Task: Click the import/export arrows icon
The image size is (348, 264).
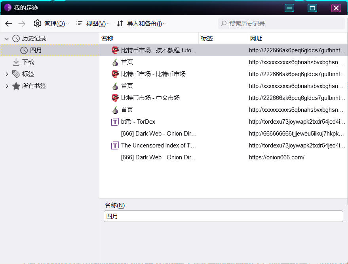Action: (120, 23)
